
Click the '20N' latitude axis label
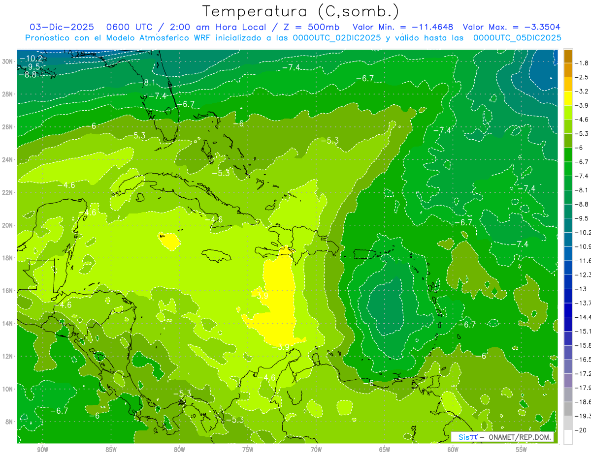[x=8, y=225]
